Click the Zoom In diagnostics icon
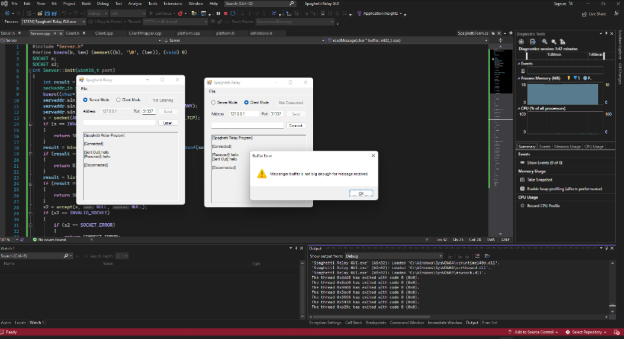Viewport: 624px width, 339px height. [545, 41]
